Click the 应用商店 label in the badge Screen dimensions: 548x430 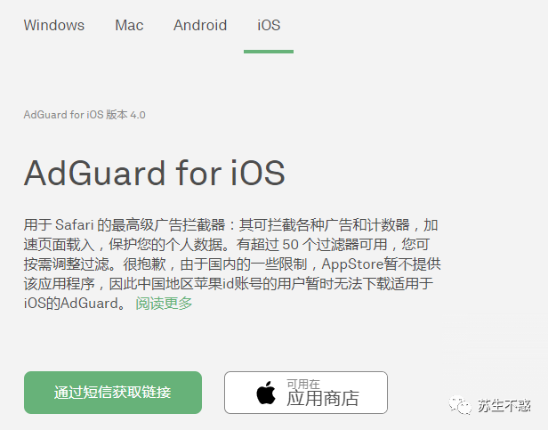pos(323,398)
